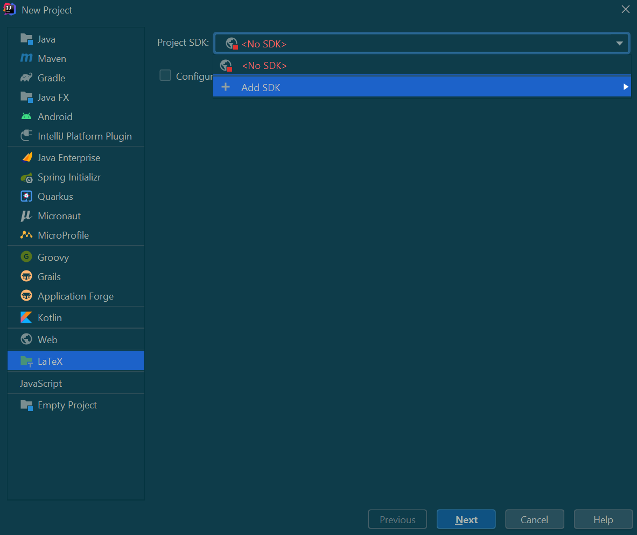637x535 pixels.
Task: Enable the Configure checkbox
Action: pos(165,75)
